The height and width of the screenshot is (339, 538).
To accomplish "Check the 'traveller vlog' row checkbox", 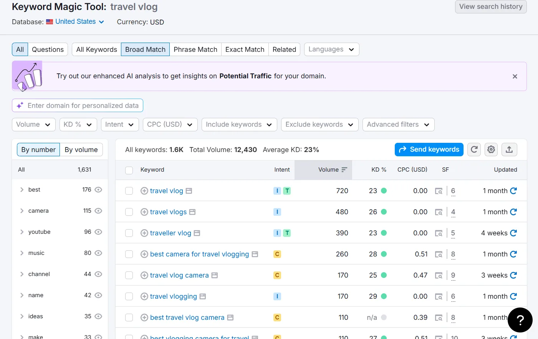I will (x=129, y=233).
